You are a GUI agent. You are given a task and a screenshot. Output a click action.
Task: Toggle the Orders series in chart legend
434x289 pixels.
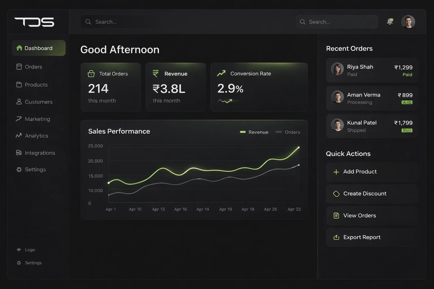(x=288, y=132)
